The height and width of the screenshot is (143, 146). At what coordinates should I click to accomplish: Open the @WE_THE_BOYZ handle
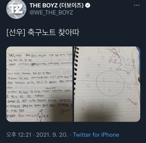coord(51,12)
